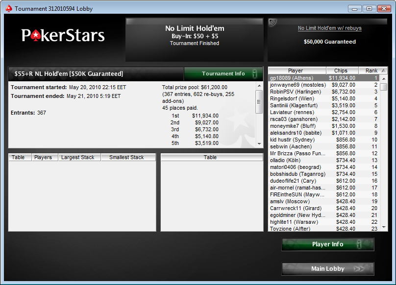Viewport: 396px width, 285px height.
Task: Select player Ringelsdorf (Wien) row
Action: pyautogui.click(x=324, y=98)
